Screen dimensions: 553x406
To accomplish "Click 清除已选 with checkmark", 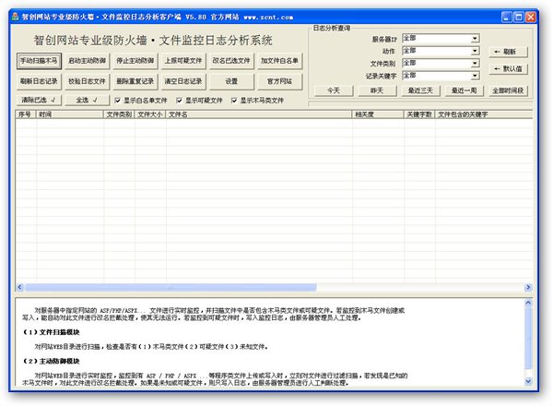I will (x=39, y=100).
